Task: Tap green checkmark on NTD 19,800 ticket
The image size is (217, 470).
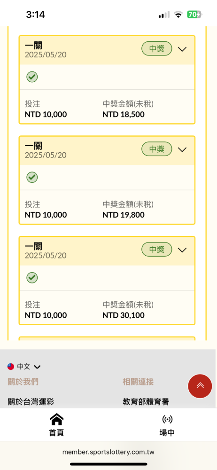Action: tap(32, 178)
